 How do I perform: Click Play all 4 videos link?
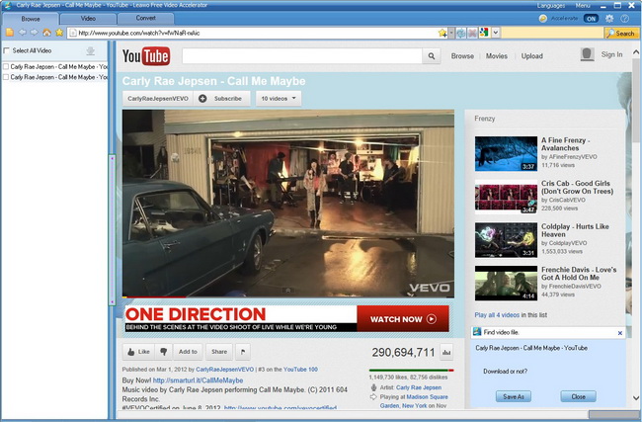pos(497,315)
